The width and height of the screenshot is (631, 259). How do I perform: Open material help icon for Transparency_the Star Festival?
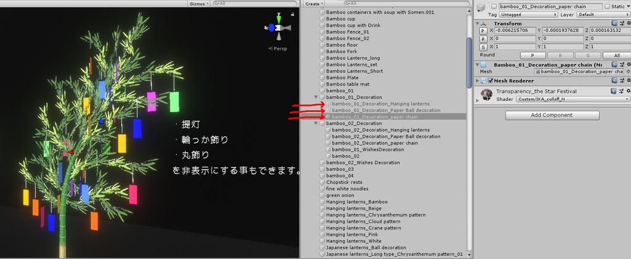[x=614, y=92]
